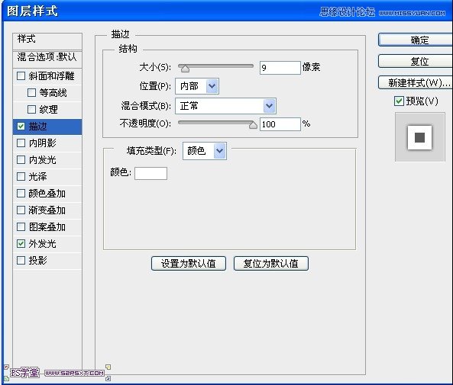Select the 纹理 style label

coord(49,110)
